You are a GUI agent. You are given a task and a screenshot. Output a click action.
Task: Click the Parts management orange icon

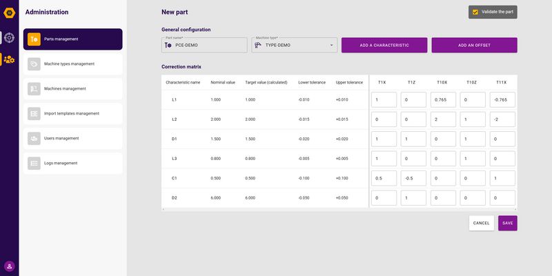pyautogui.click(x=34, y=39)
